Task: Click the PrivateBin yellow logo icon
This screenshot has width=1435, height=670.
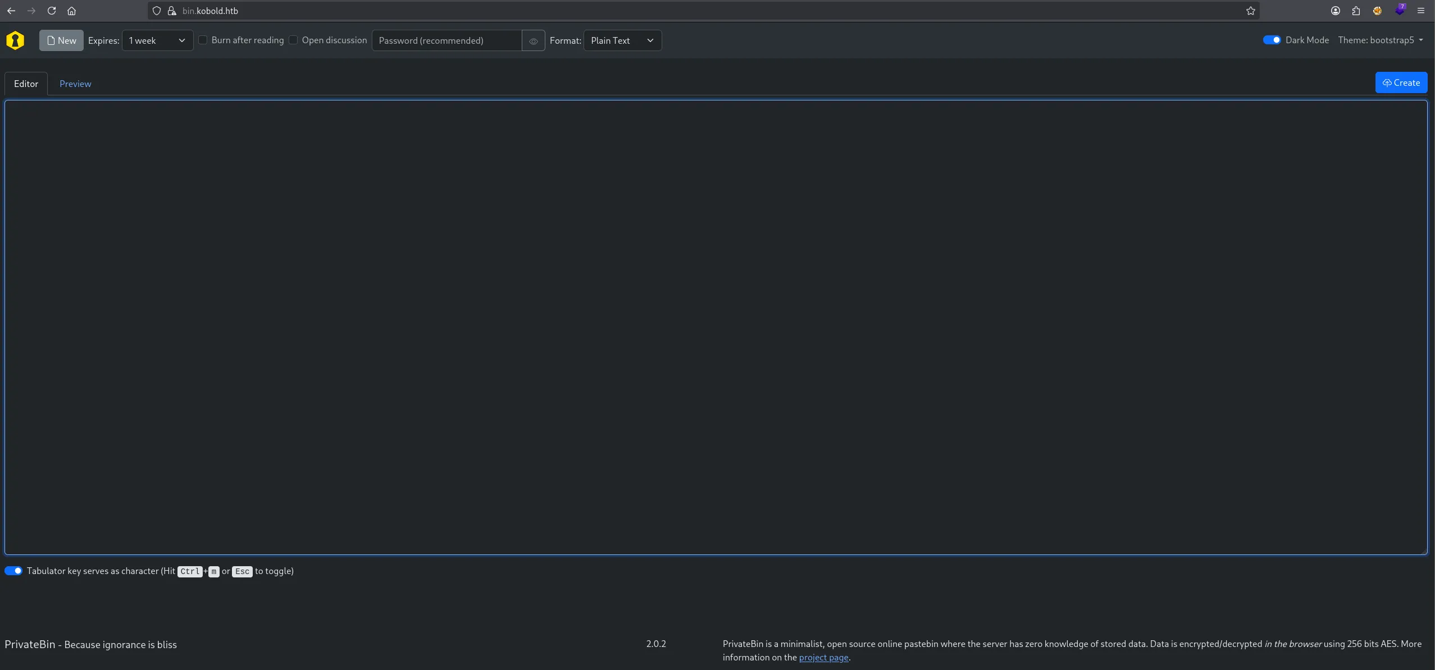Action: [x=15, y=40]
